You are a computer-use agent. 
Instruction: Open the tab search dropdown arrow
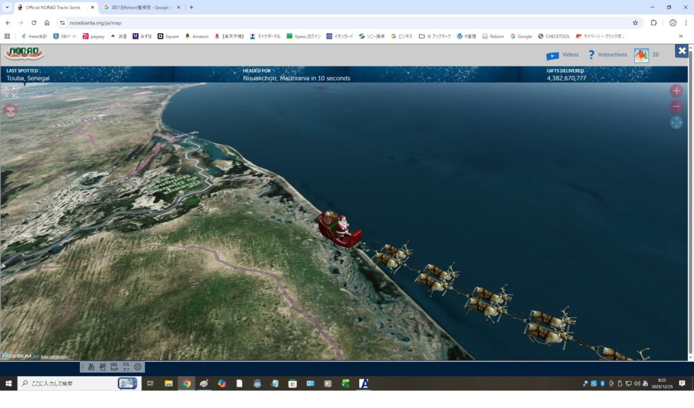(x=7, y=7)
